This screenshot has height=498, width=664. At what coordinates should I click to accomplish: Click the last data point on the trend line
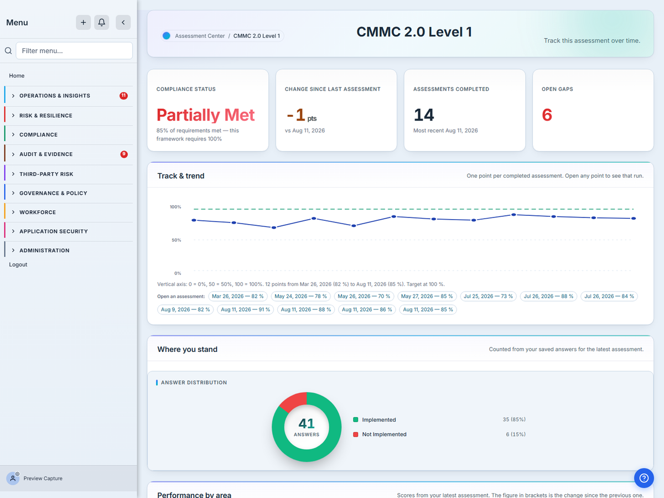click(634, 219)
